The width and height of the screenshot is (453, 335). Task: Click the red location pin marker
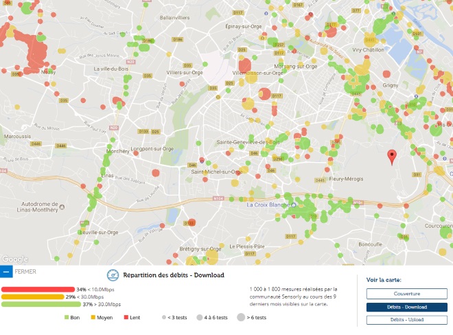(x=392, y=157)
